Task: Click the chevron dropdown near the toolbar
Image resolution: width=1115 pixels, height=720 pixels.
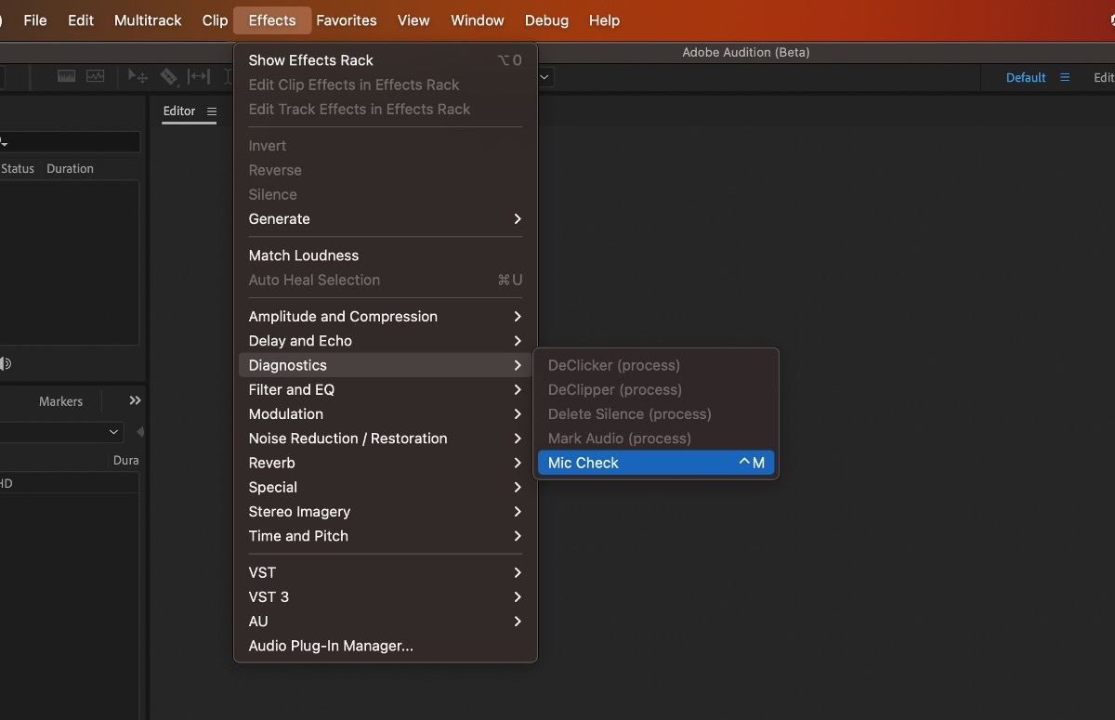Action: point(544,77)
